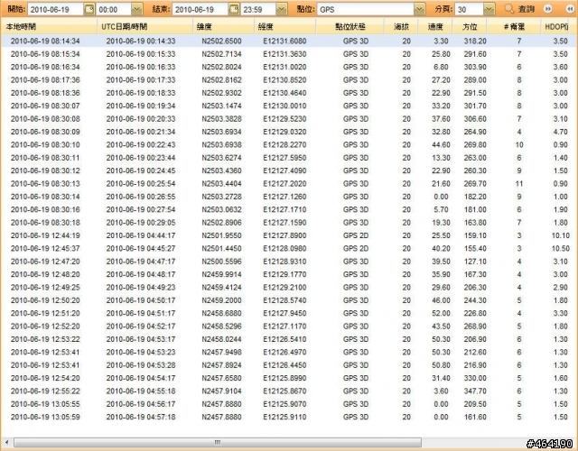Go to next page arrow icon
578x451 pixels.
click(x=548, y=9)
